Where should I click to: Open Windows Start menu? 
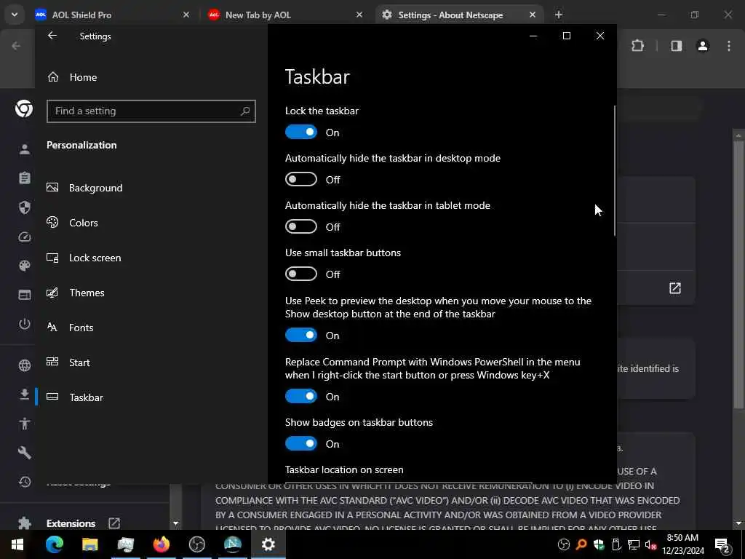click(x=17, y=544)
